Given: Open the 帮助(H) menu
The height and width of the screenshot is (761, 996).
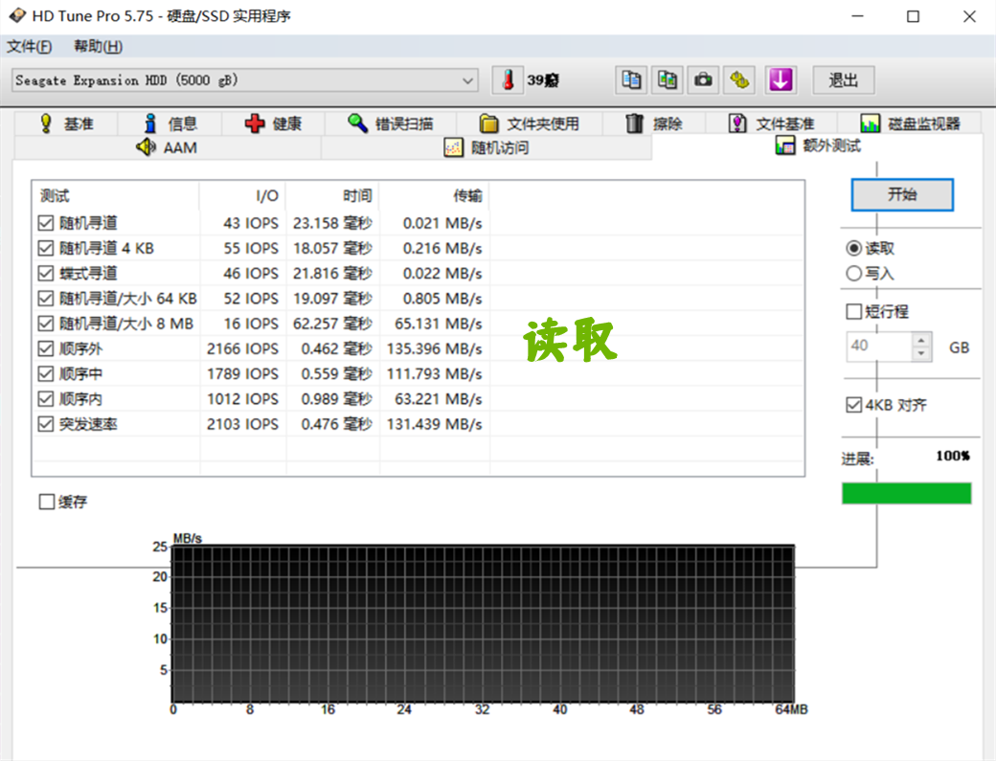Looking at the screenshot, I should [x=98, y=46].
